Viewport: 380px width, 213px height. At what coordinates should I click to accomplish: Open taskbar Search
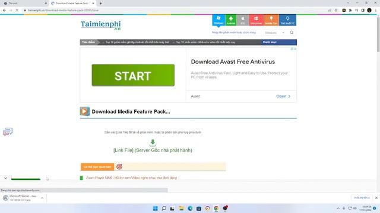click(x=164, y=208)
